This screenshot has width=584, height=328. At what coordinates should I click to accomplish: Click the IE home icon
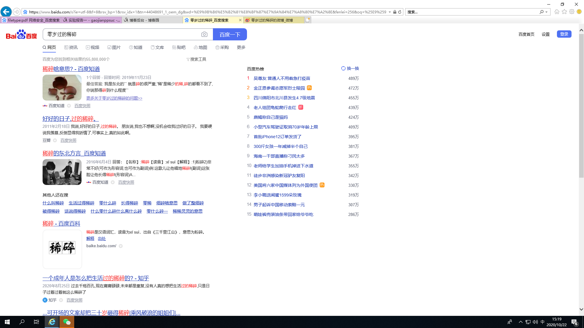click(x=557, y=12)
